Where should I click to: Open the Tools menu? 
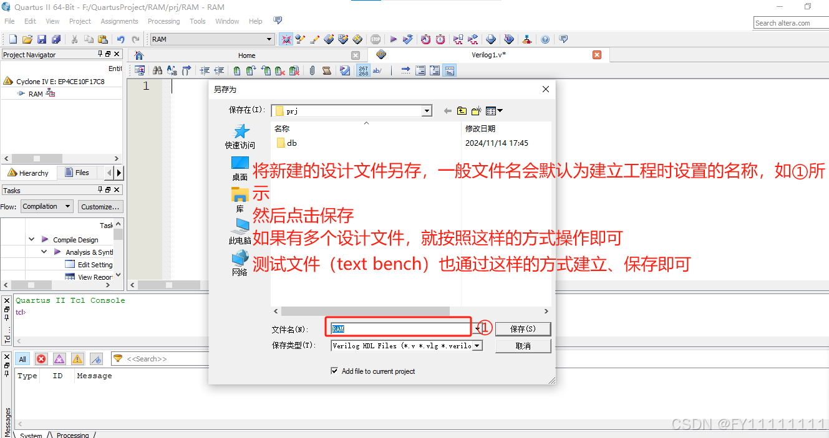(198, 21)
